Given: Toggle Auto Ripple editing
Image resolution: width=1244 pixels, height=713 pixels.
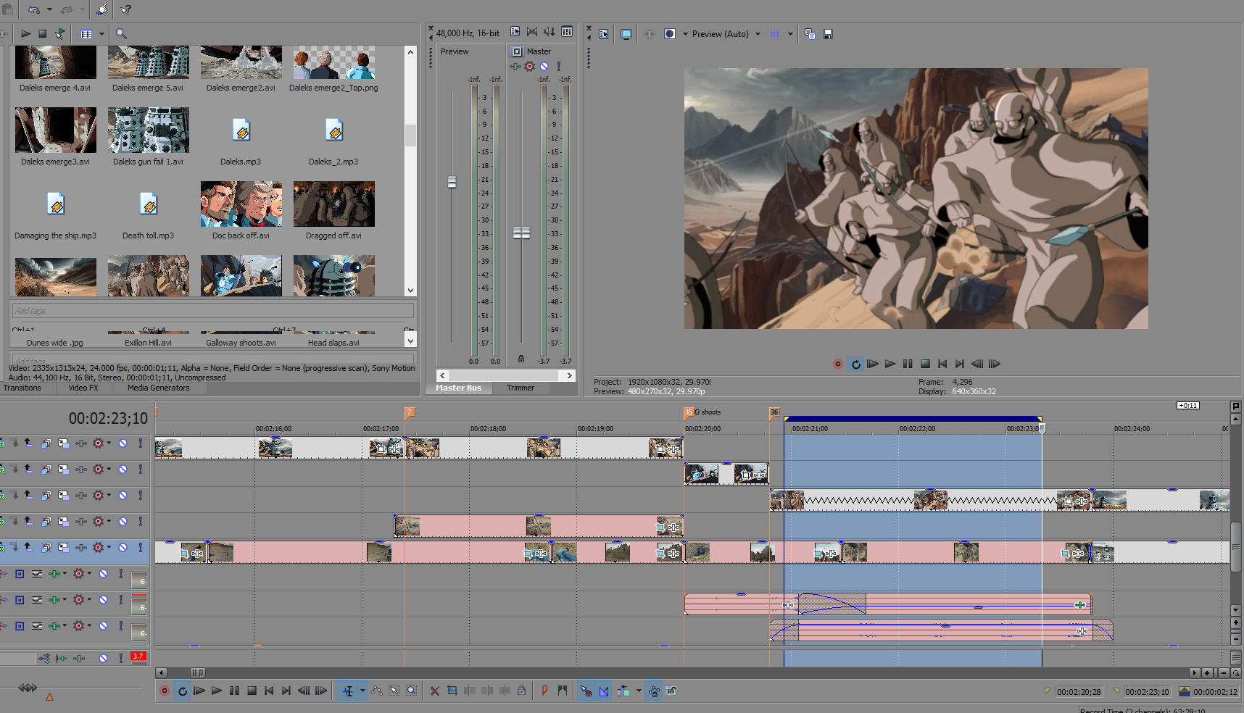Looking at the screenshot, I should pos(623,691).
